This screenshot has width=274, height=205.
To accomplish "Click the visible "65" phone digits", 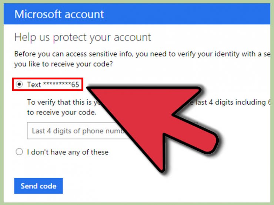I will [75, 85].
